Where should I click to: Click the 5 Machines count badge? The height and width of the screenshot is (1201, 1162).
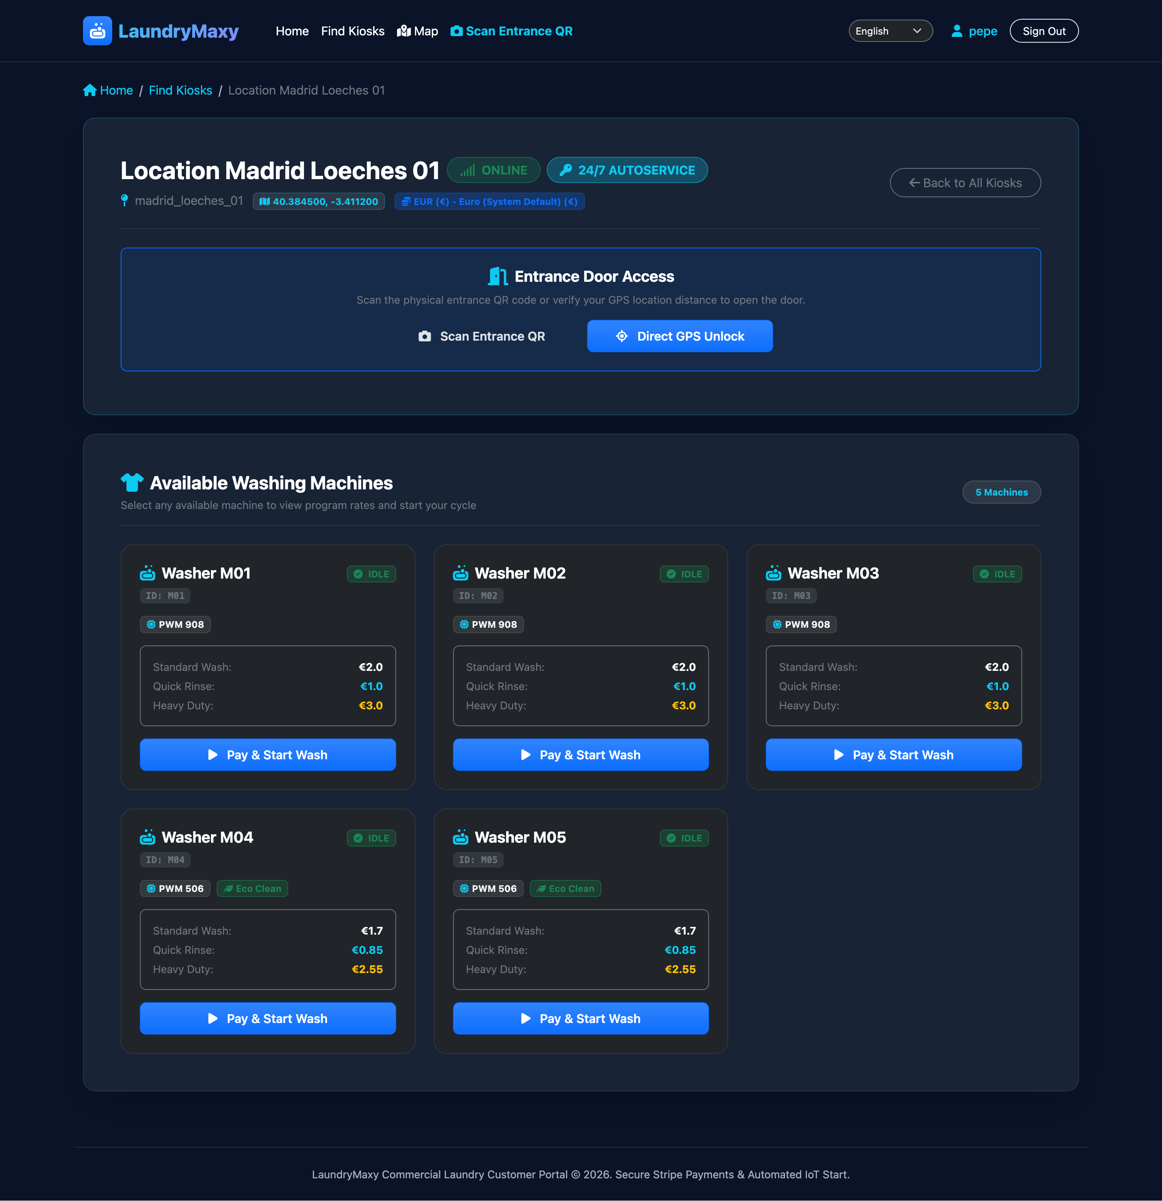point(1001,492)
